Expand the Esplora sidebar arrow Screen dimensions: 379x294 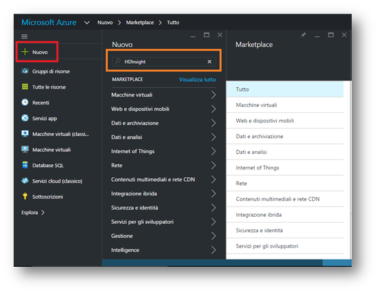[43, 212]
